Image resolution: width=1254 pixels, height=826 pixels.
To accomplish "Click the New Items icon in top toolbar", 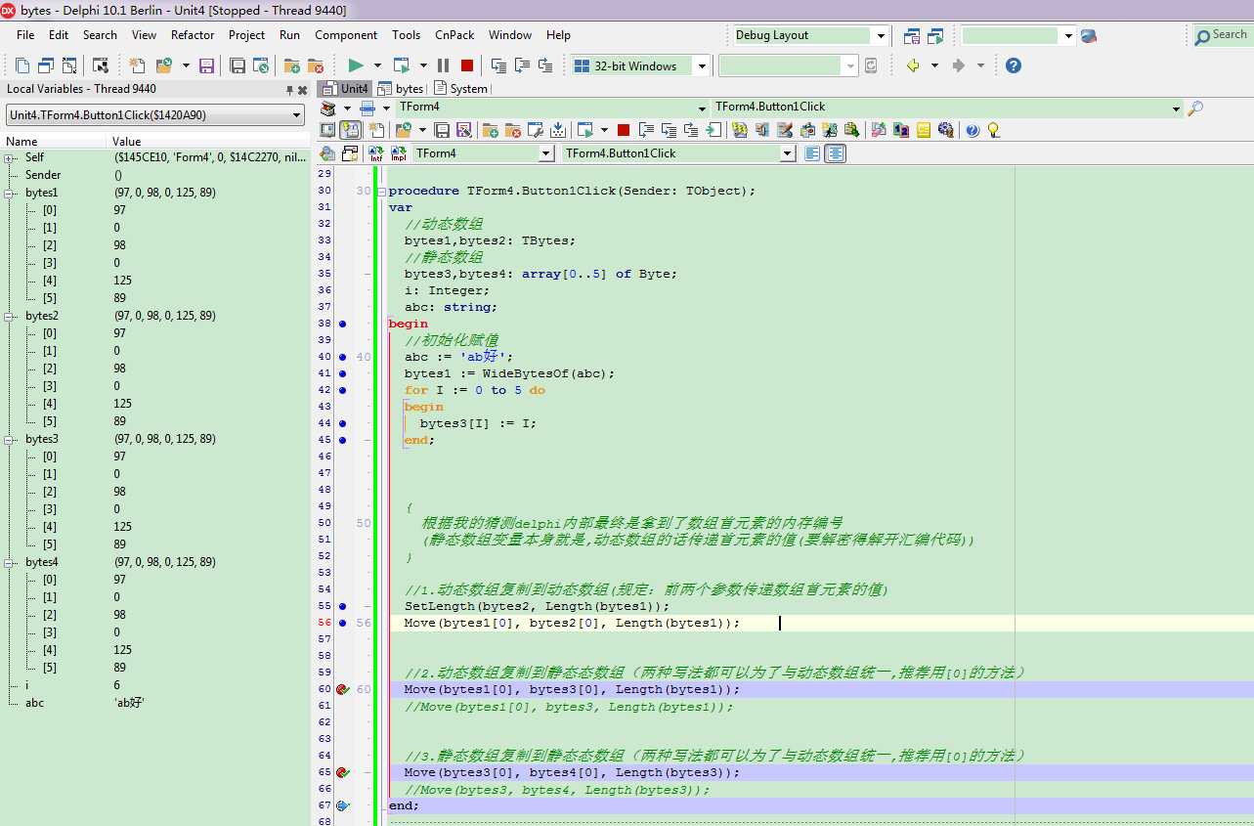I will click(x=138, y=65).
